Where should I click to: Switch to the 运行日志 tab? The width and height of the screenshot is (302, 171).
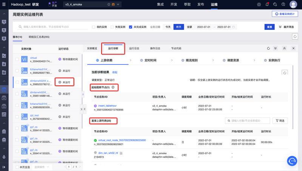pyautogui.click(x=134, y=49)
